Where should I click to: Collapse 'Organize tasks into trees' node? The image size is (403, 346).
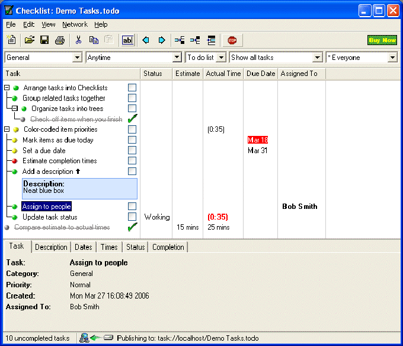(15, 109)
